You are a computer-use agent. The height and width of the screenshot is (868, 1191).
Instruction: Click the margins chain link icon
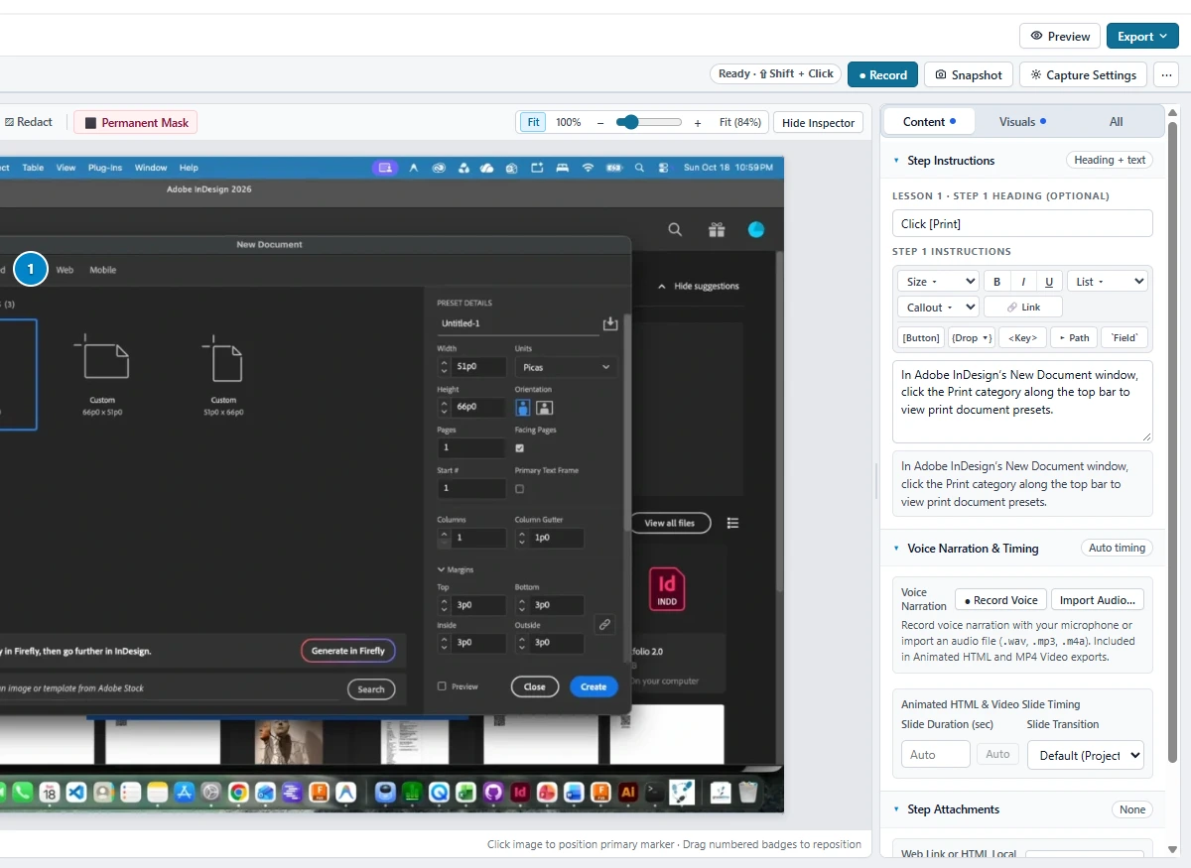pyautogui.click(x=604, y=624)
